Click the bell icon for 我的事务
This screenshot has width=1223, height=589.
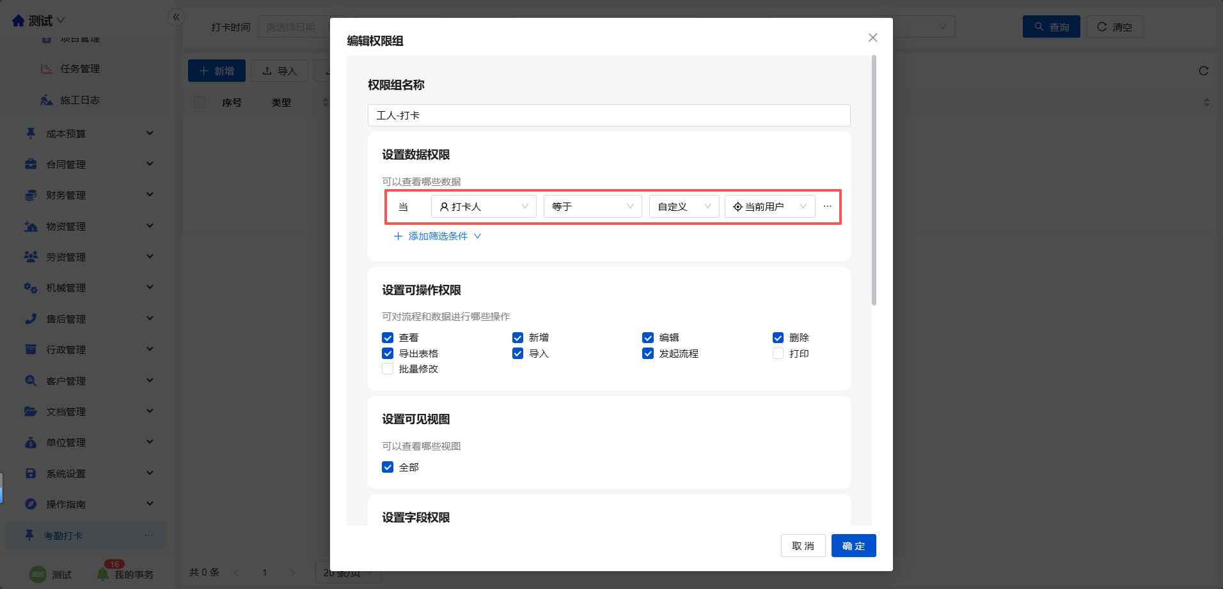[102, 574]
